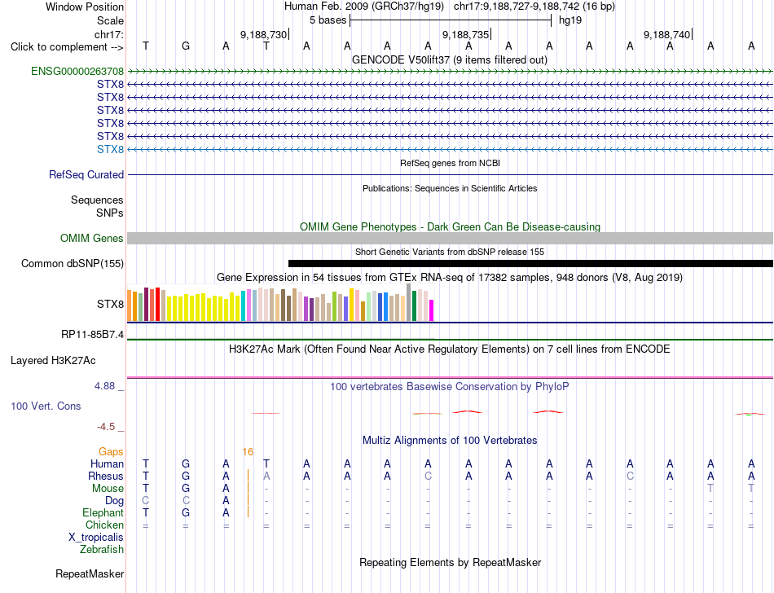Select the 'Mouse' species label
Viewport: 774px width, 593px height.
[x=108, y=489]
